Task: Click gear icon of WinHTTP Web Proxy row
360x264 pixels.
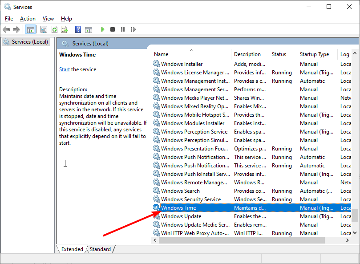Action: (157, 233)
